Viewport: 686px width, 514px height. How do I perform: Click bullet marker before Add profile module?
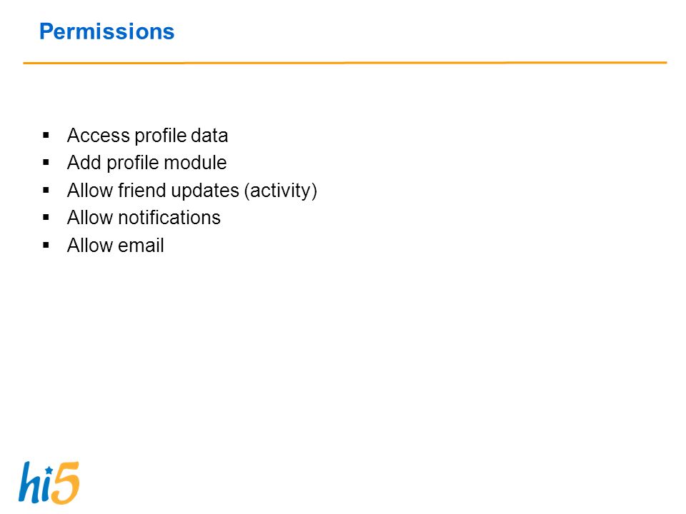point(46,163)
